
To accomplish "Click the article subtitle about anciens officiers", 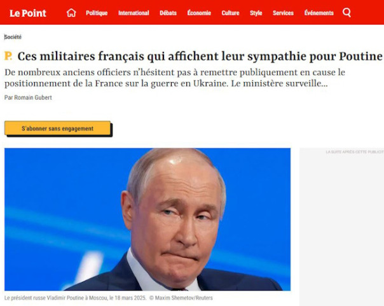I will (x=175, y=78).
